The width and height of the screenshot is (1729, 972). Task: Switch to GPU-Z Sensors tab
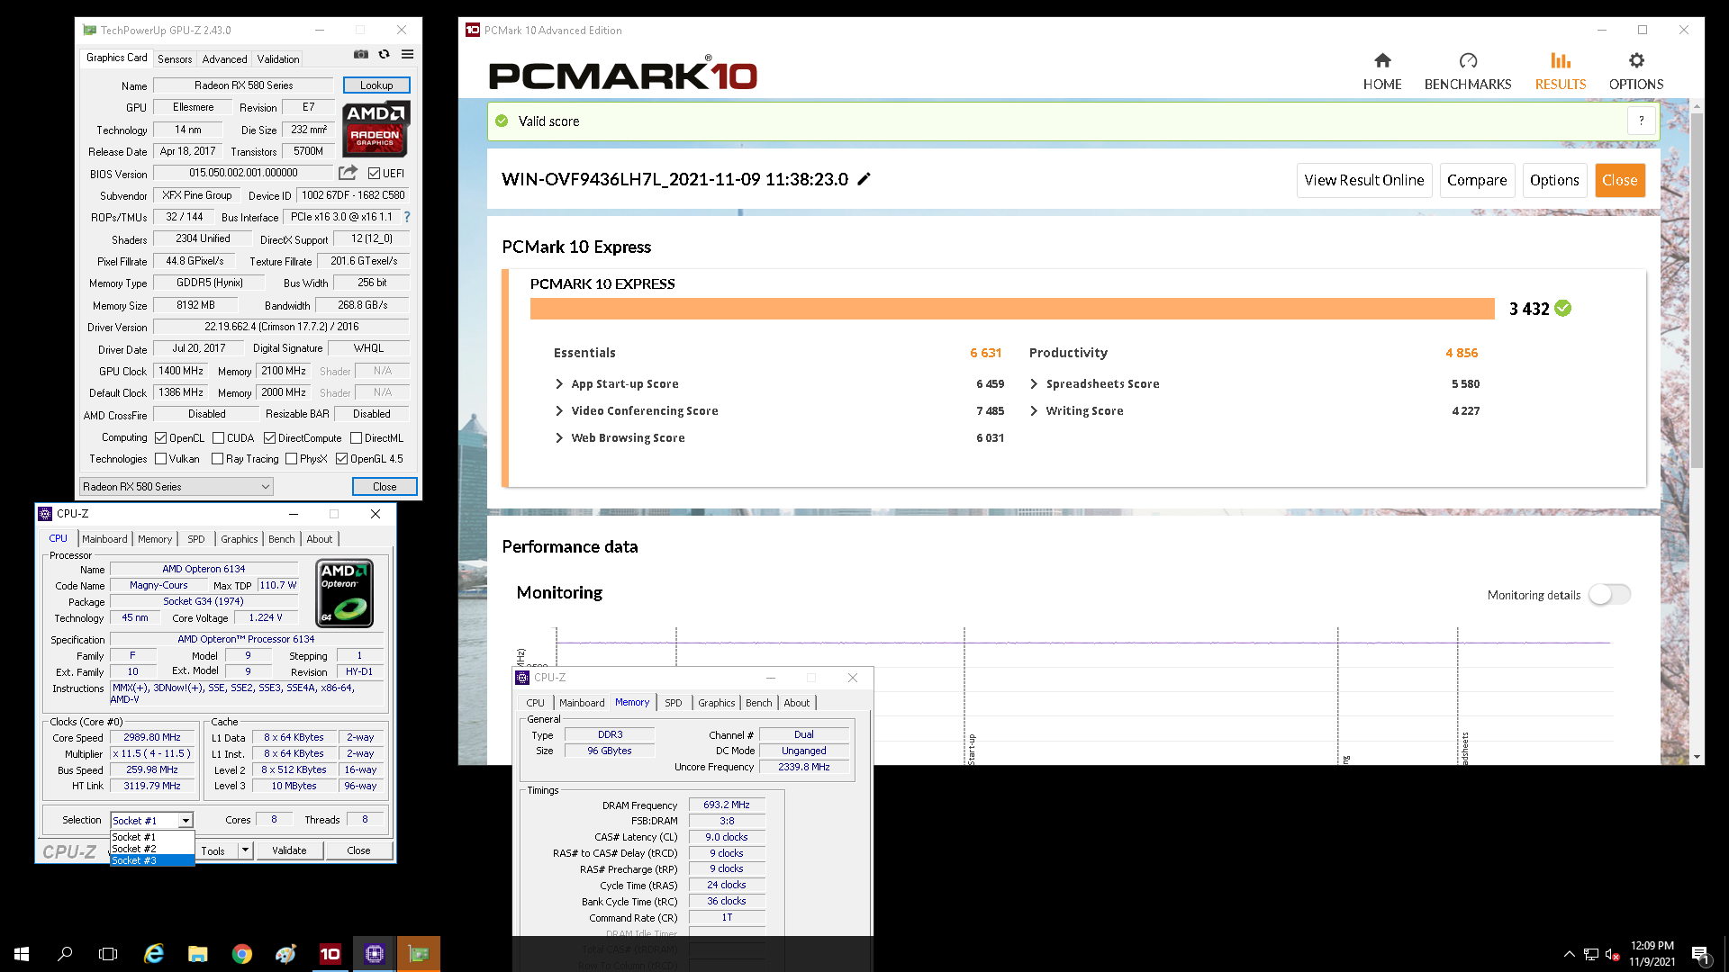click(175, 59)
